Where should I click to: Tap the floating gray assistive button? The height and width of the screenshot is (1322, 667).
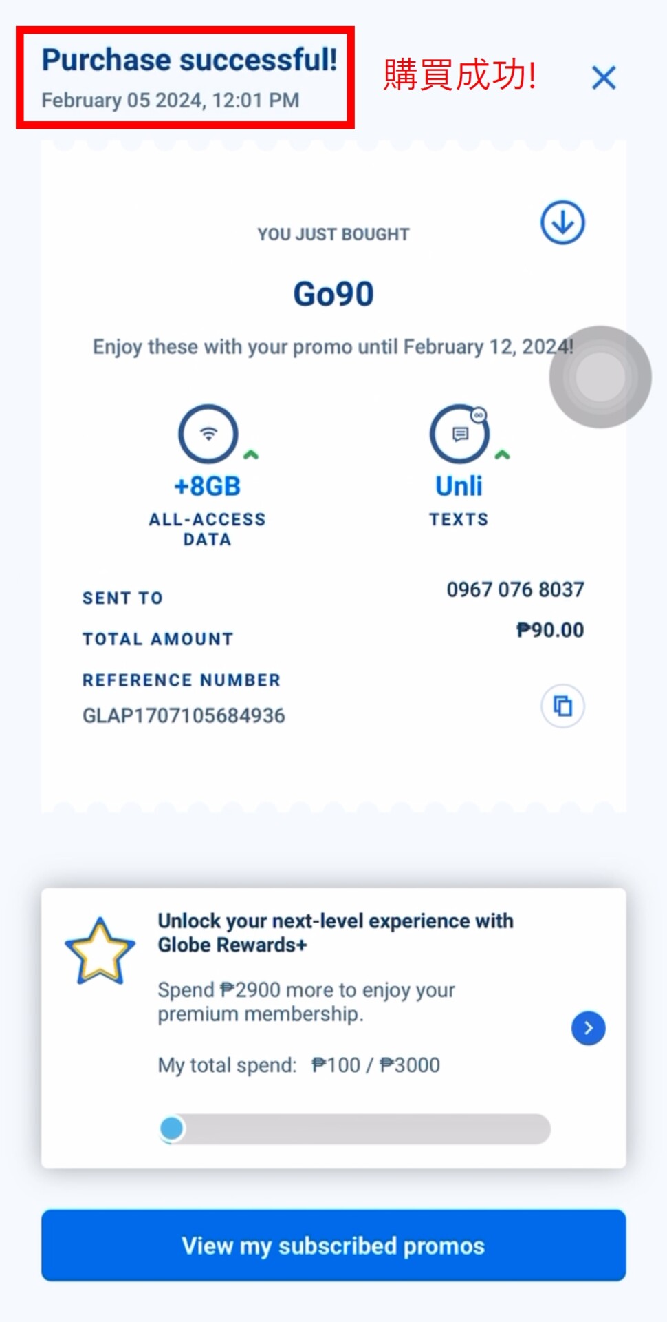point(600,377)
